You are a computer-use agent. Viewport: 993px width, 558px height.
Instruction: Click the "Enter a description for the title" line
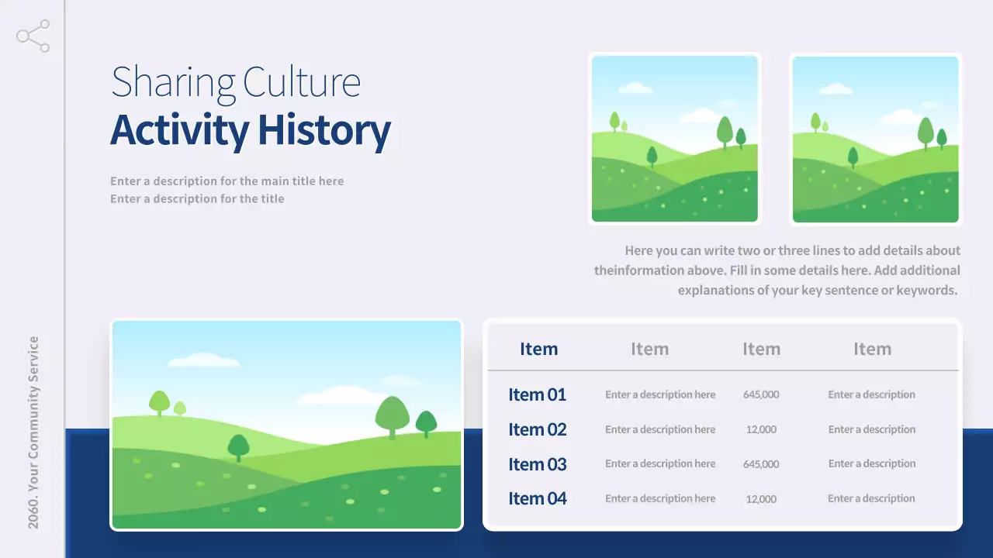[197, 199]
